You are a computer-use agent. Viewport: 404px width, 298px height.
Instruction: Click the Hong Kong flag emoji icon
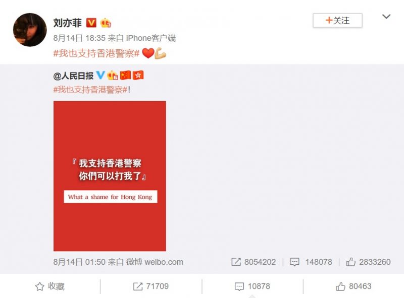[138, 76]
